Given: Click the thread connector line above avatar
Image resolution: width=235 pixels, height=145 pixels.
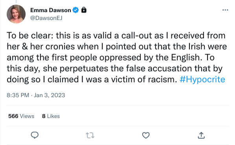Looking at the screenshot, I should pos(16,2).
